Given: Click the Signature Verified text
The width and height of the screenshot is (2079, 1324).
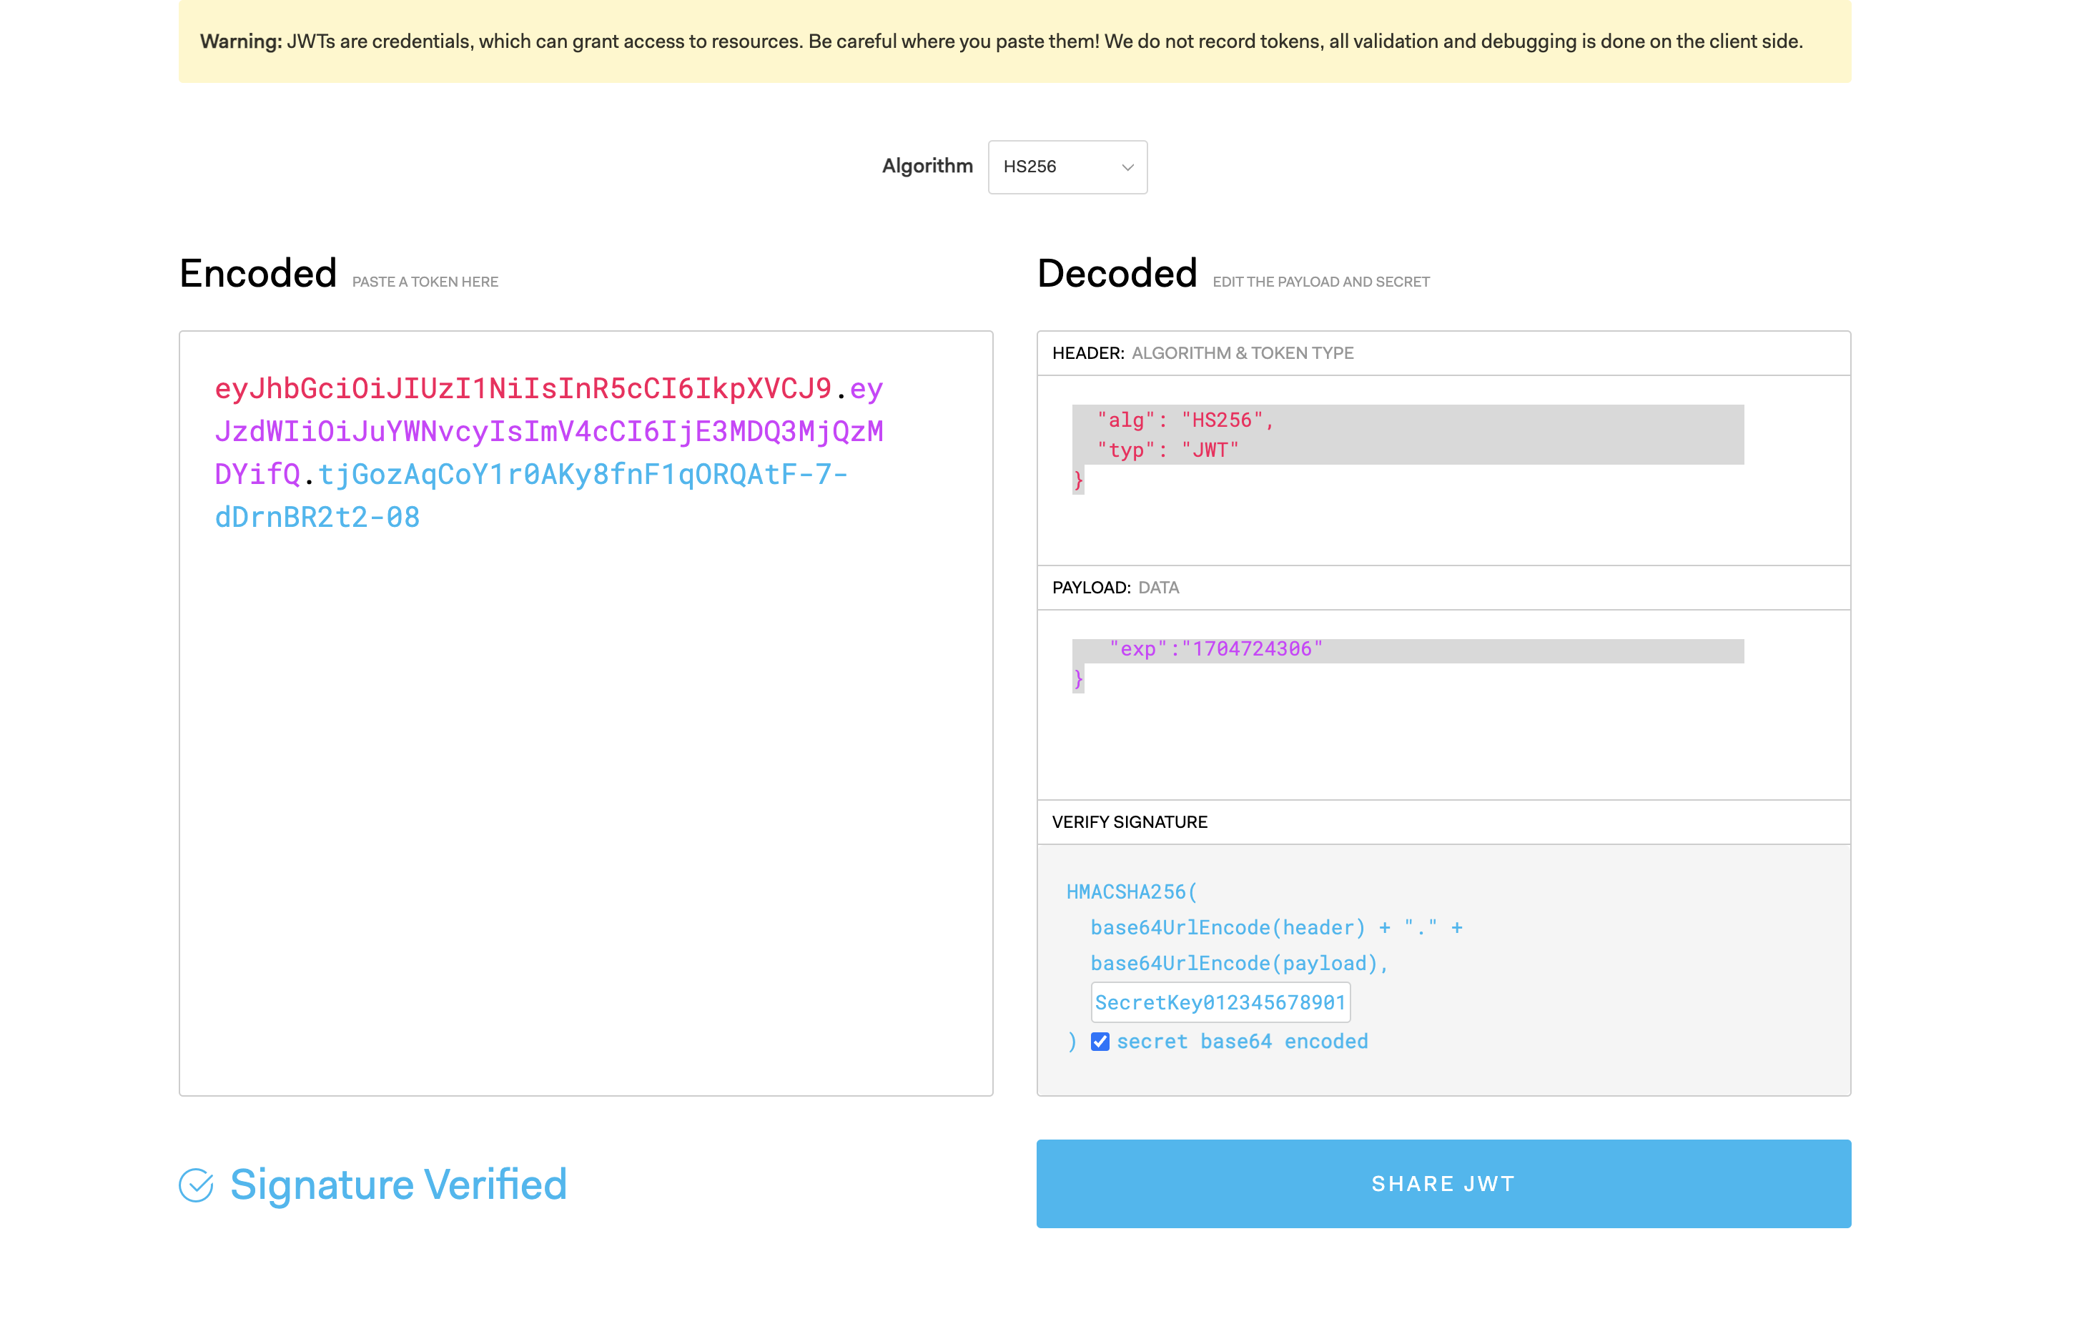Looking at the screenshot, I should [x=398, y=1185].
